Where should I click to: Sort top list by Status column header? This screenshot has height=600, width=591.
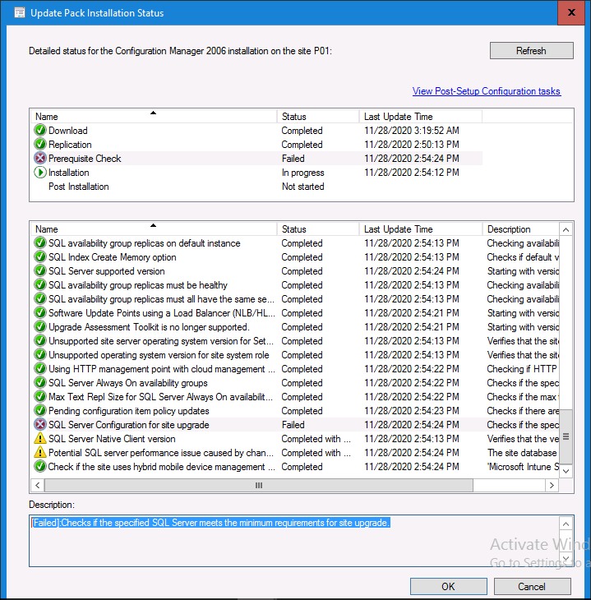click(318, 117)
